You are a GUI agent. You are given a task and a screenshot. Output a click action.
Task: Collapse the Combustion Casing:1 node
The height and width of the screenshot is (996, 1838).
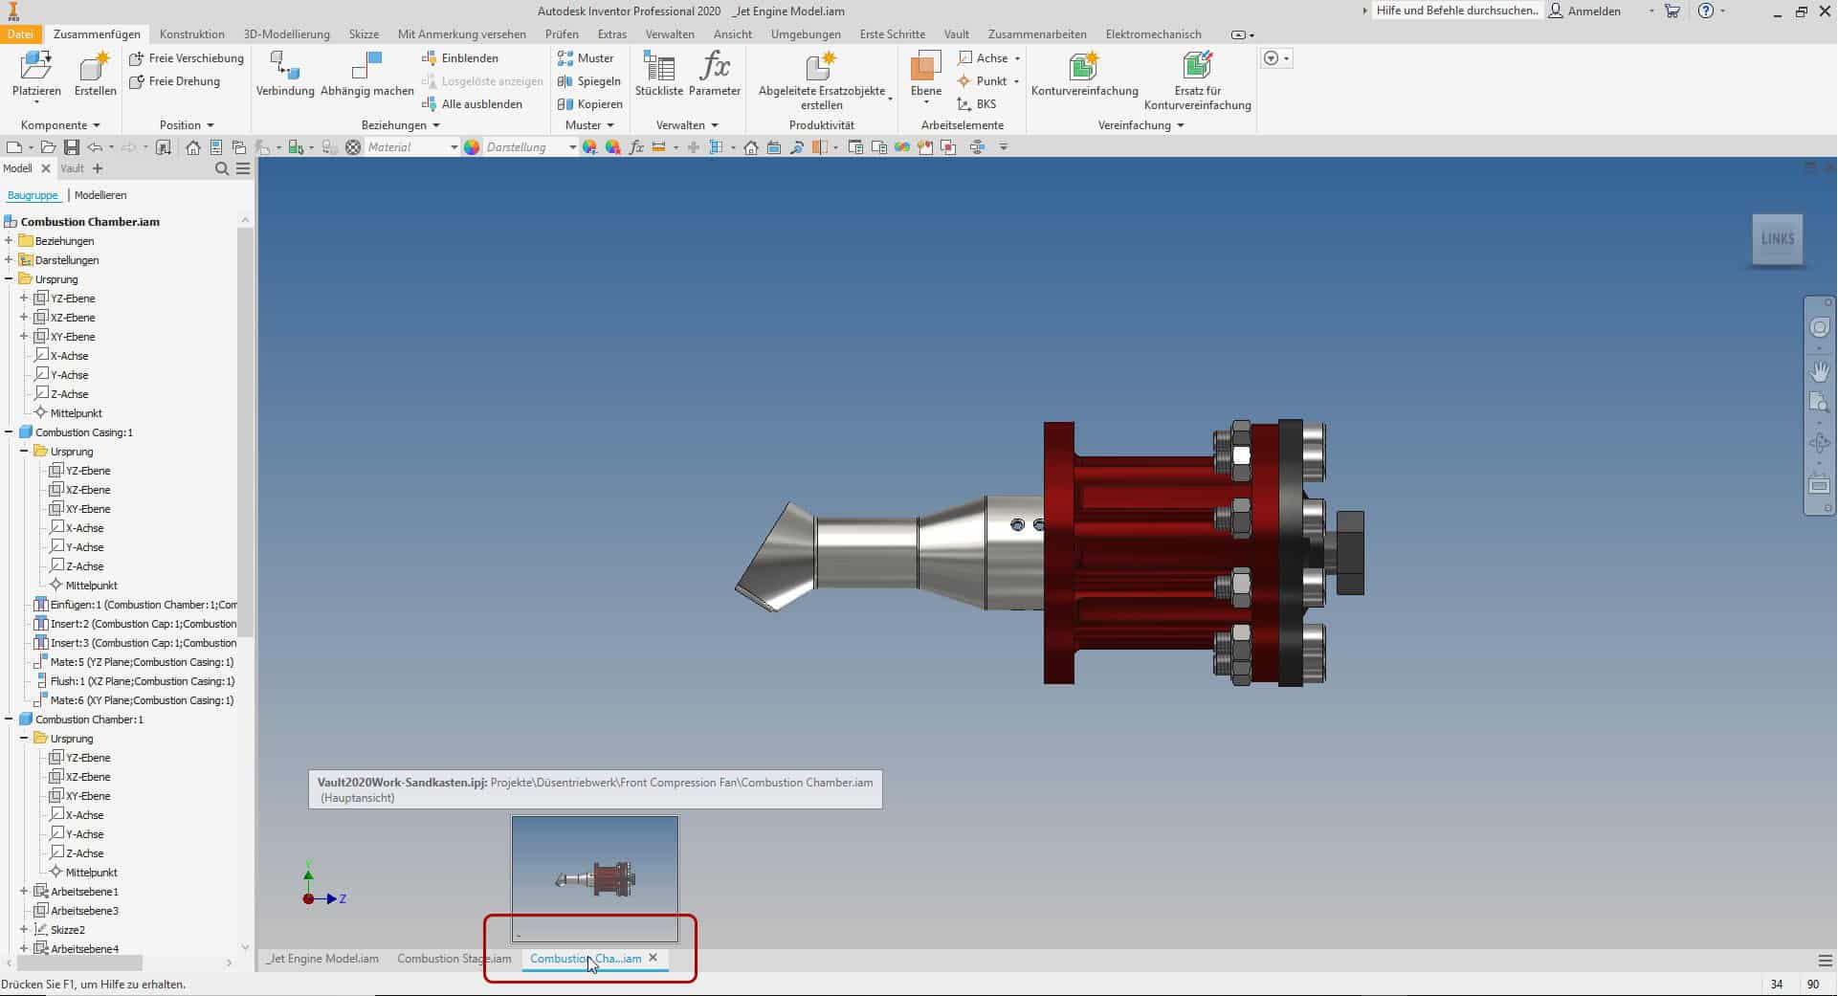point(9,432)
